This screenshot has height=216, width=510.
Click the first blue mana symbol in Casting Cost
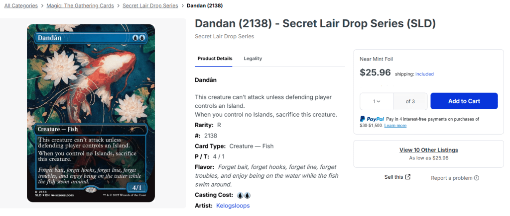coord(240,195)
